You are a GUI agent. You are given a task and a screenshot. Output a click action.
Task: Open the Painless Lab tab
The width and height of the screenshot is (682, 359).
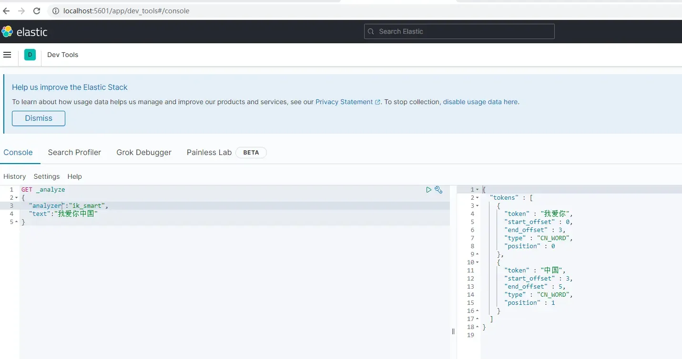[x=209, y=152]
